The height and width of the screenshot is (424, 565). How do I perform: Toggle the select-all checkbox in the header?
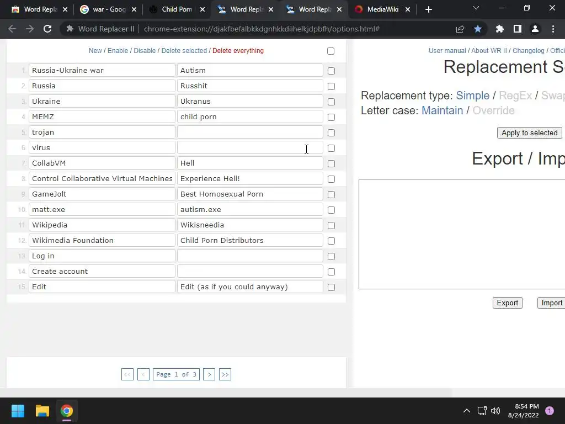(x=331, y=51)
